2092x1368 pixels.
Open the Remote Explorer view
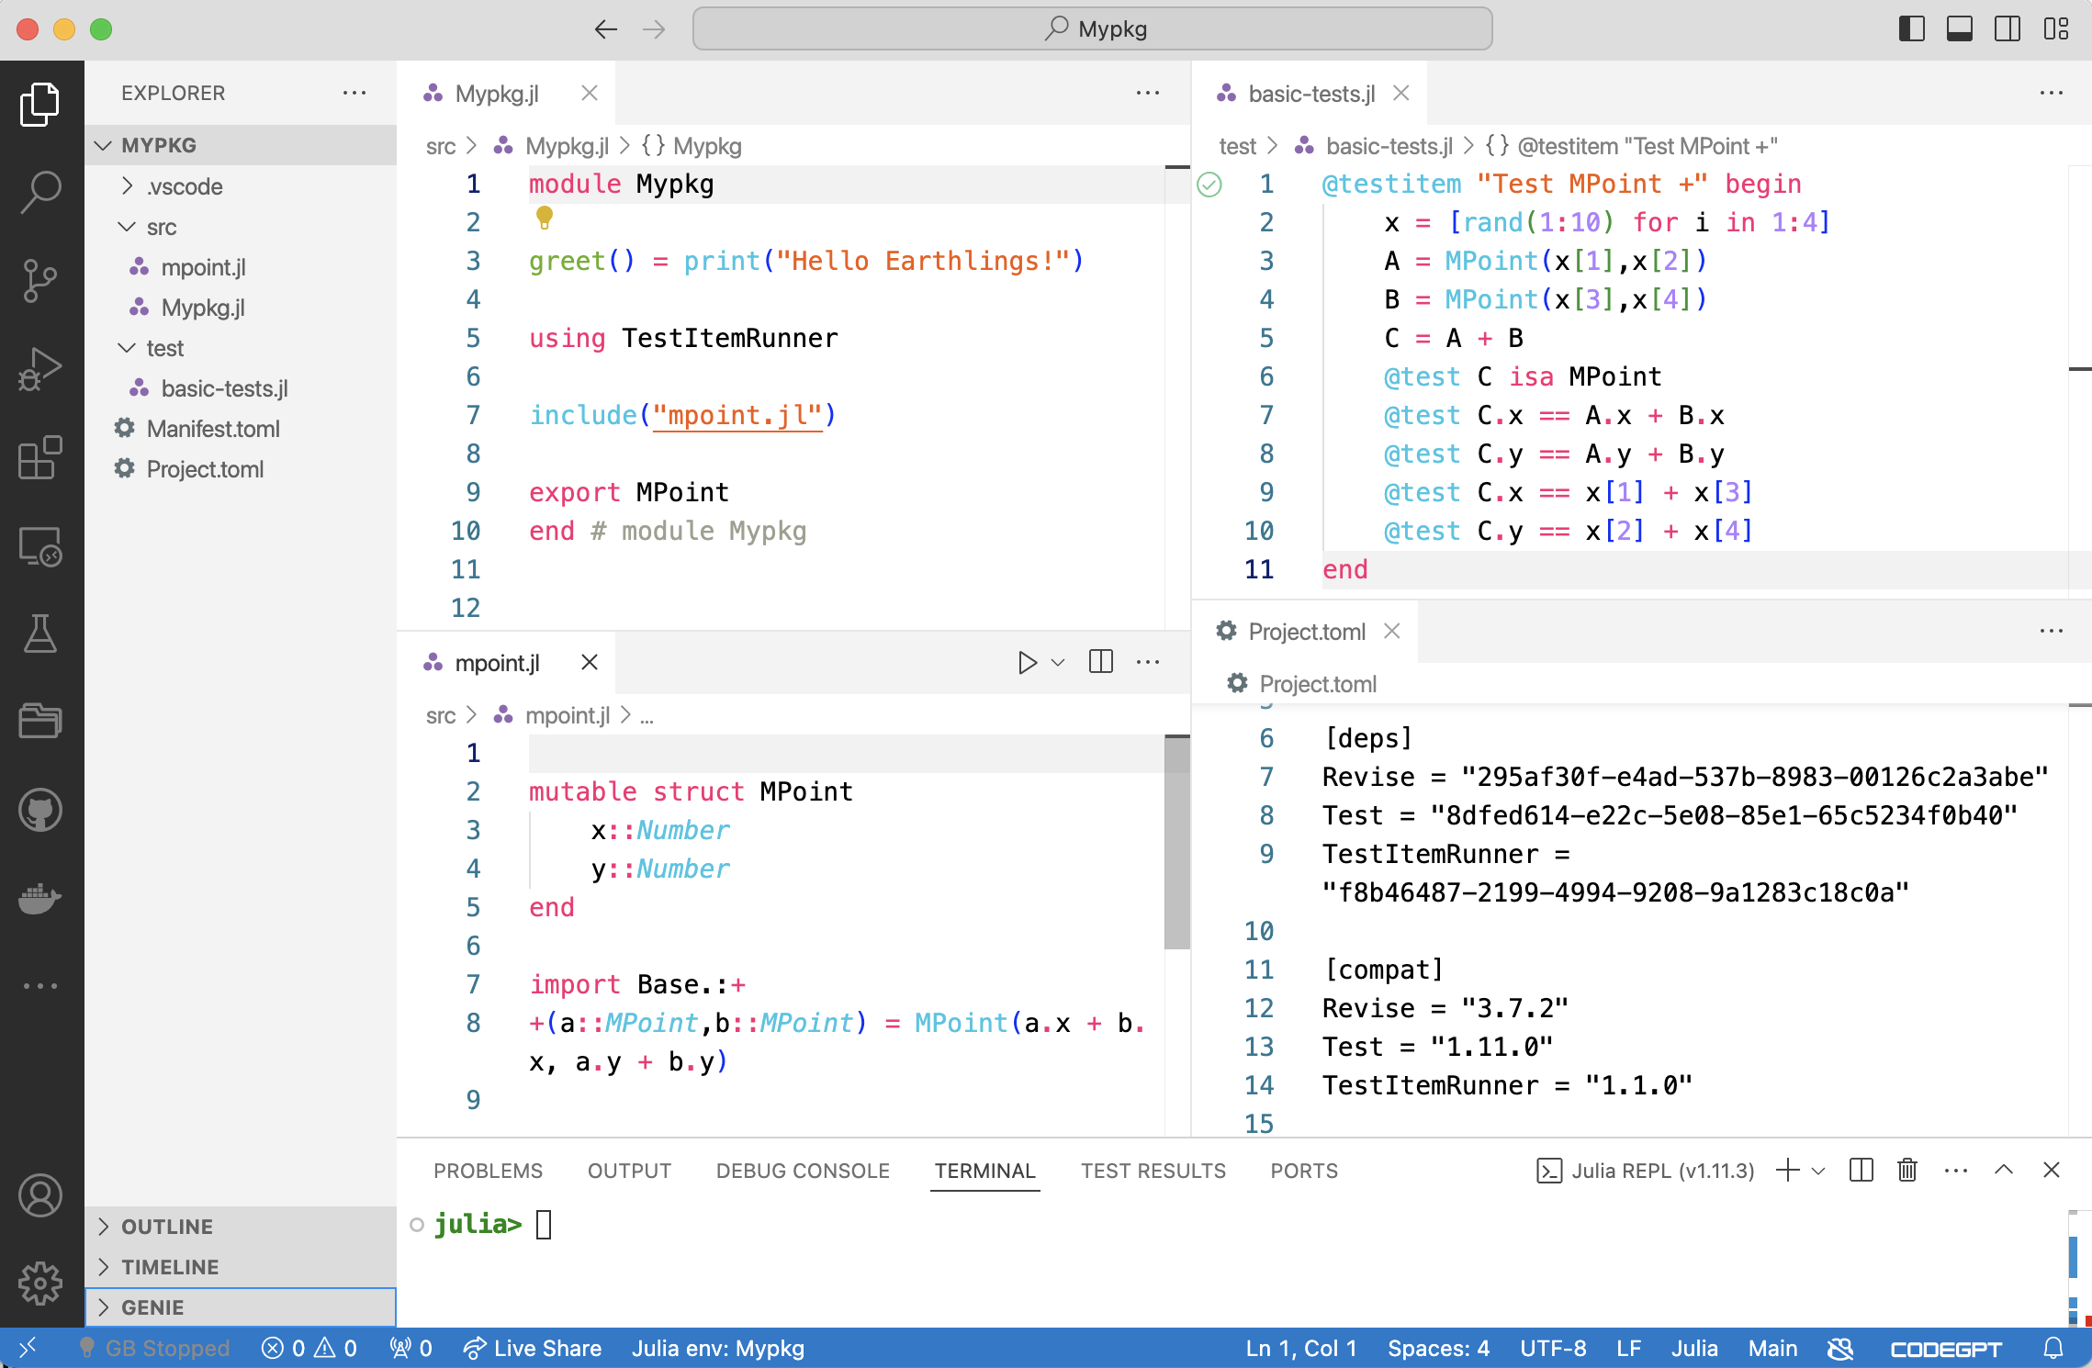coord(40,546)
